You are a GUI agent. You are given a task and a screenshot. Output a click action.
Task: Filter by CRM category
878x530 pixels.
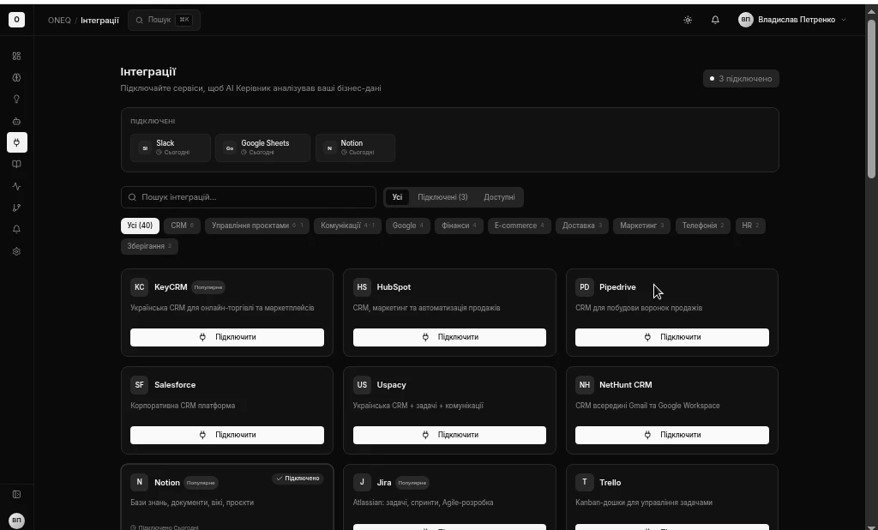(182, 226)
